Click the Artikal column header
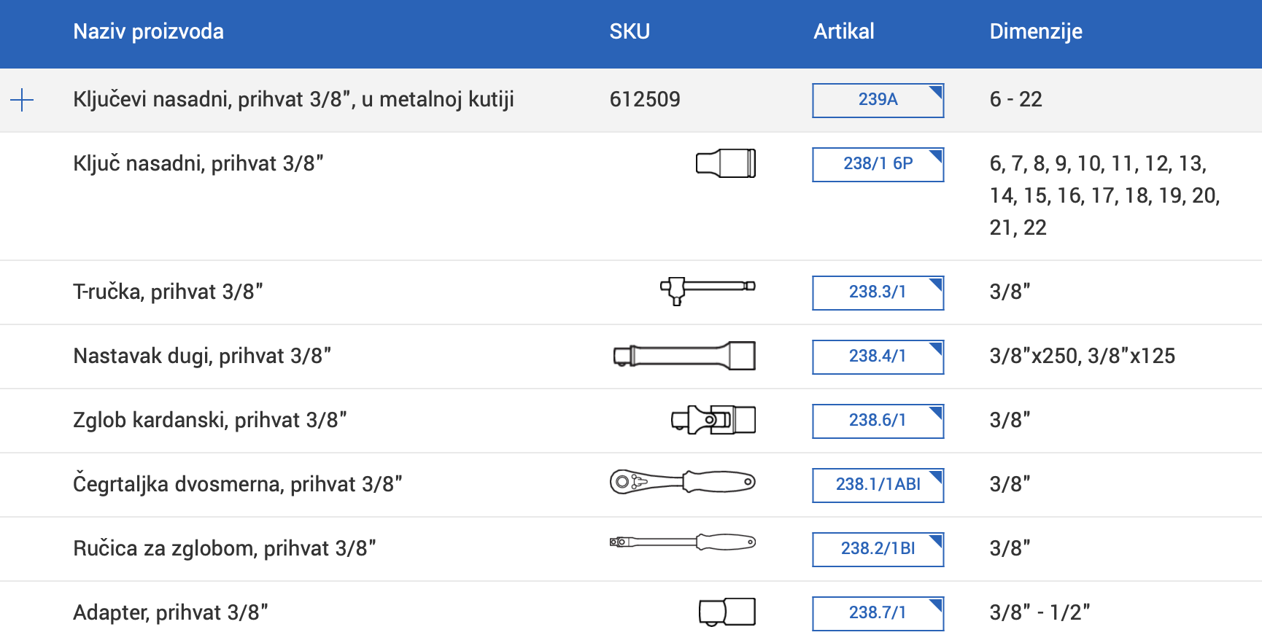 pos(844,32)
